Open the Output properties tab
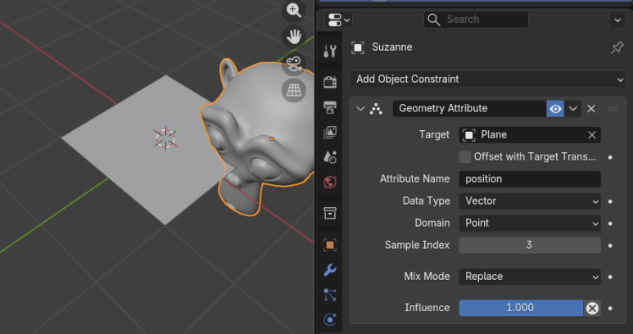This screenshot has height=334, width=633. pos(330,107)
